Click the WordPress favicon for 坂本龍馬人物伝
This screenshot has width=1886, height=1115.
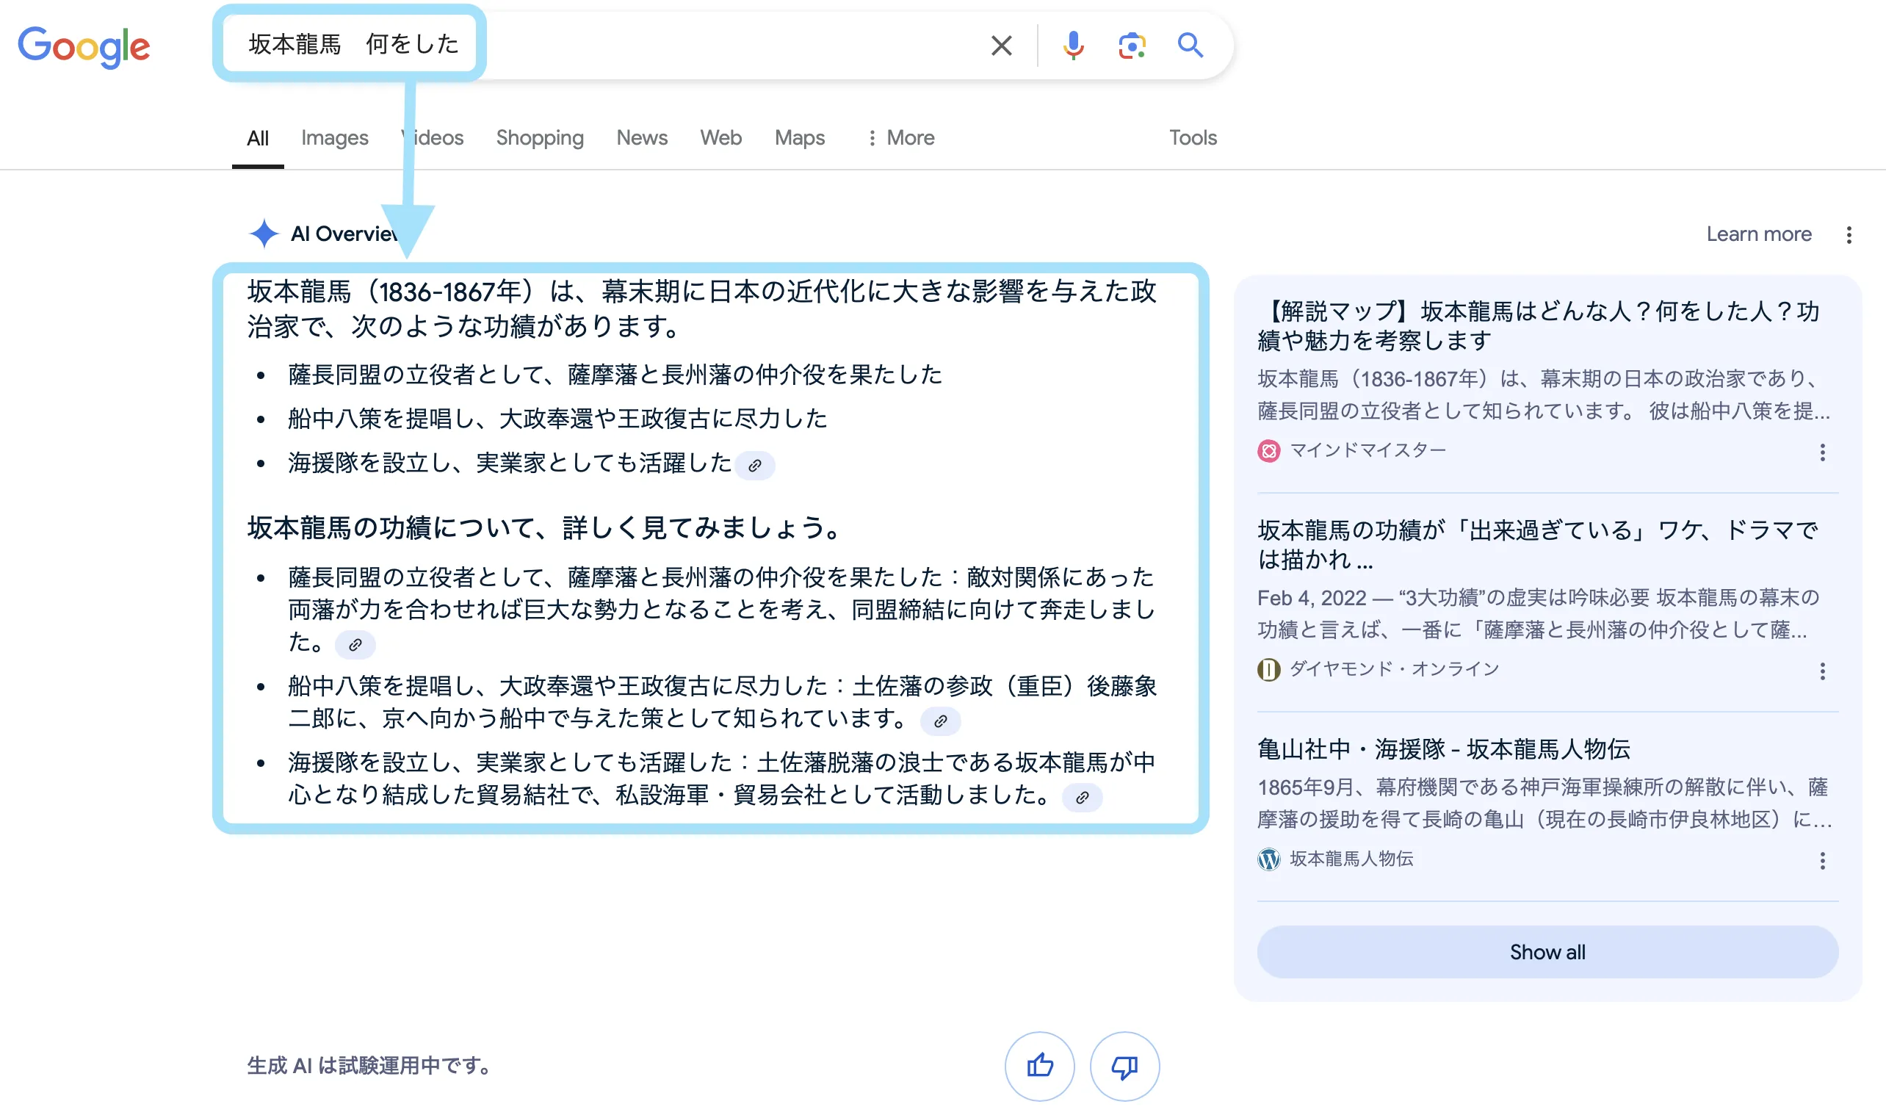point(1269,859)
